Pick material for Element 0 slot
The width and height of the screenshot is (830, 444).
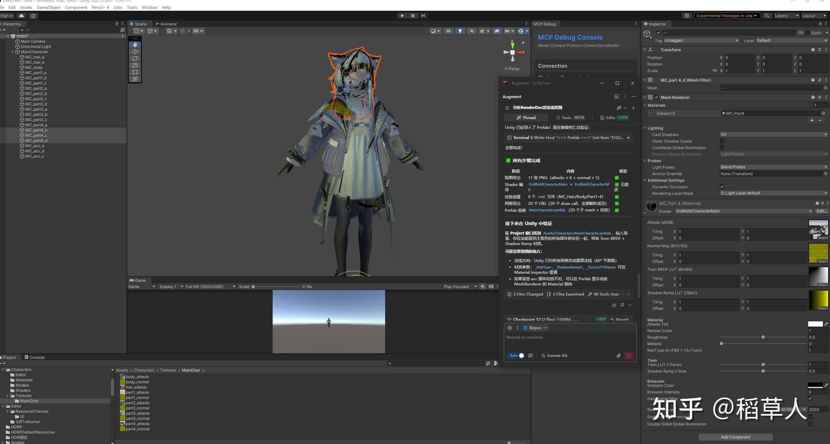pos(823,113)
